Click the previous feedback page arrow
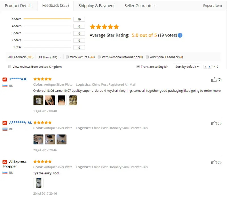Viewport: 227px width, 198px height. [205, 67]
